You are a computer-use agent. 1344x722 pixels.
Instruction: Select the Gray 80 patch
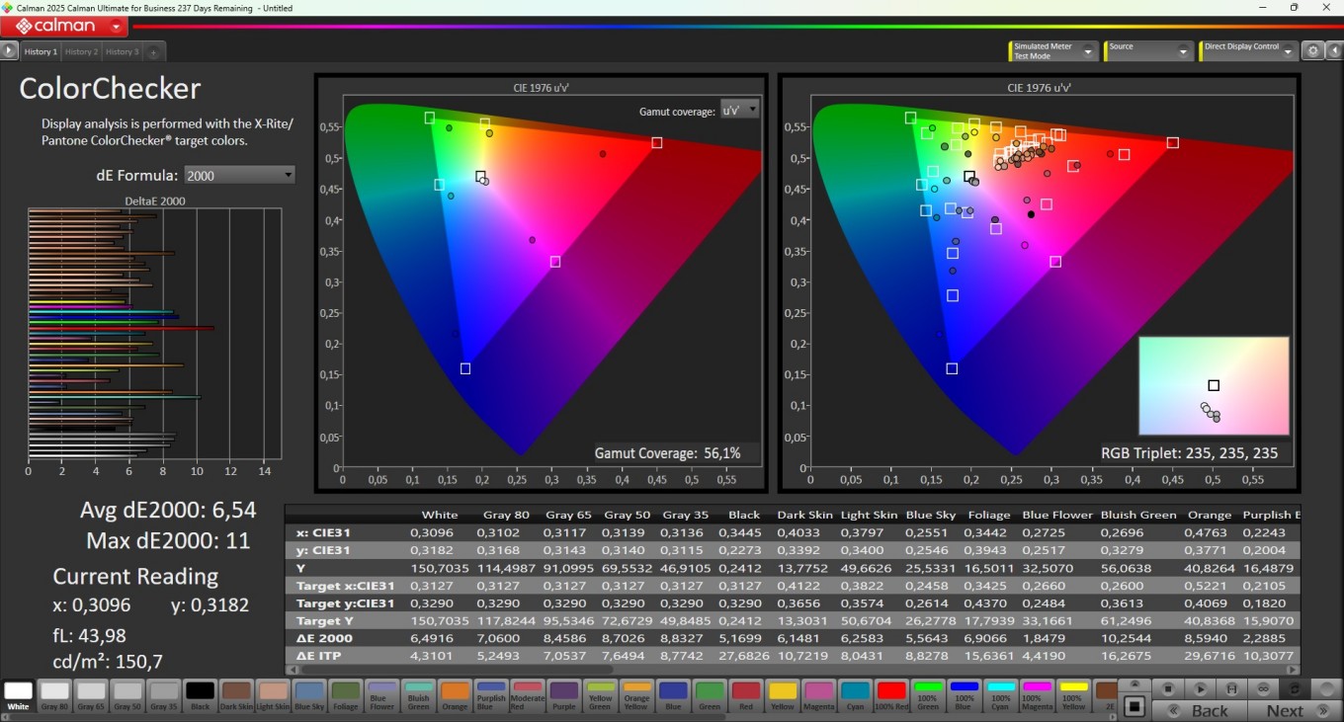54,695
